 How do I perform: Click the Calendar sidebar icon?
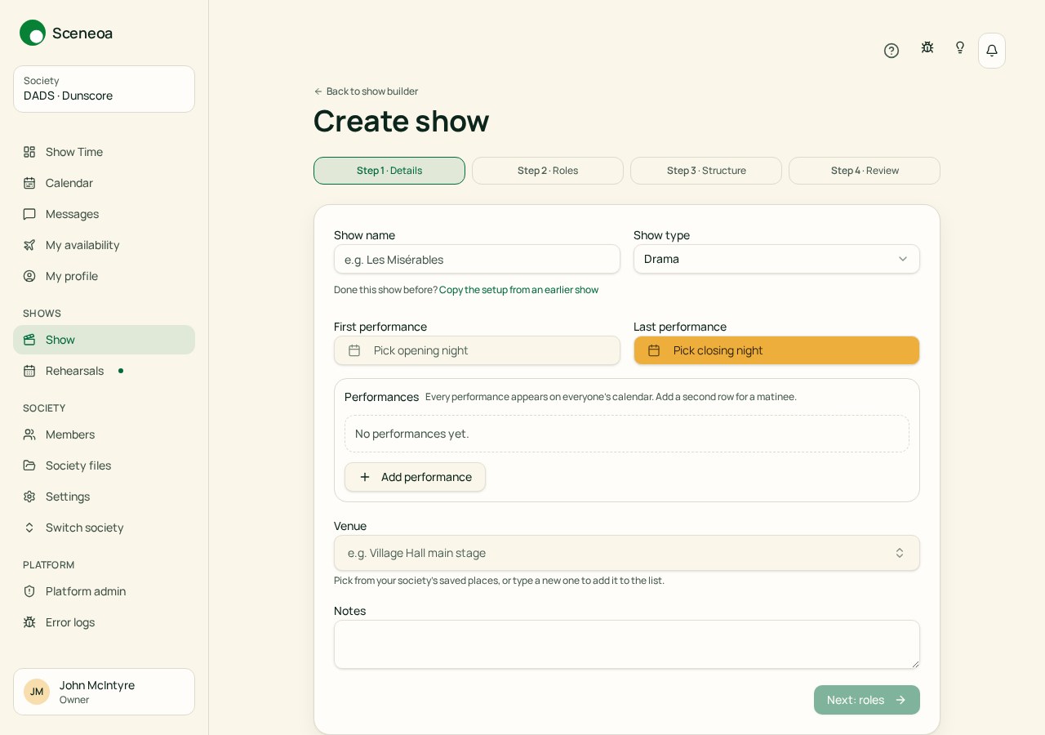(x=29, y=183)
